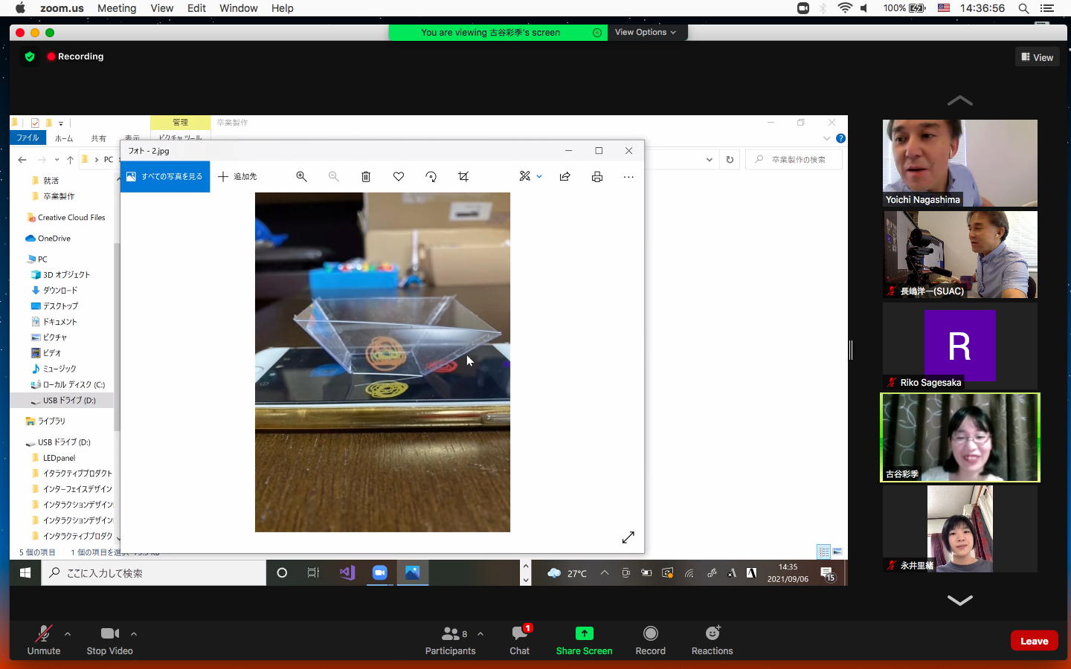Open Windows notification center icon
This screenshot has height=669, width=1071.
(x=827, y=573)
